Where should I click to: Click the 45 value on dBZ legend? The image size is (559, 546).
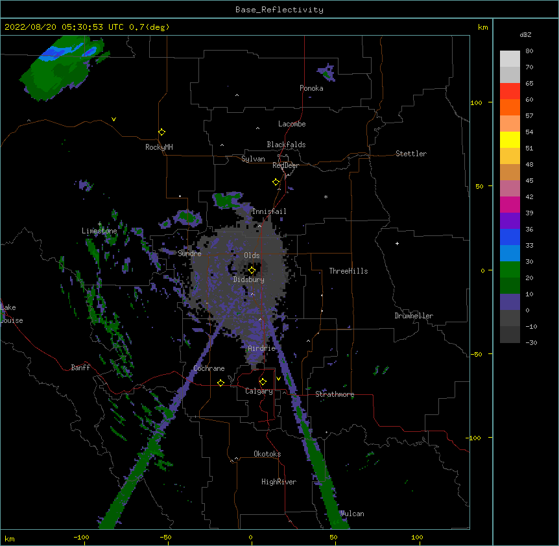pyautogui.click(x=529, y=181)
